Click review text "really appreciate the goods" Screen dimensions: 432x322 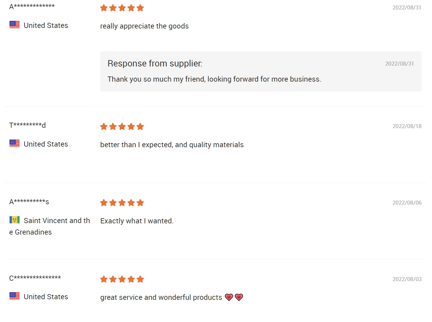point(144,26)
